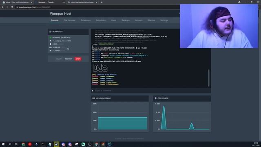The image size is (261, 147).
Task: Open the red circular app in the taskbar
Action: tap(30, 144)
